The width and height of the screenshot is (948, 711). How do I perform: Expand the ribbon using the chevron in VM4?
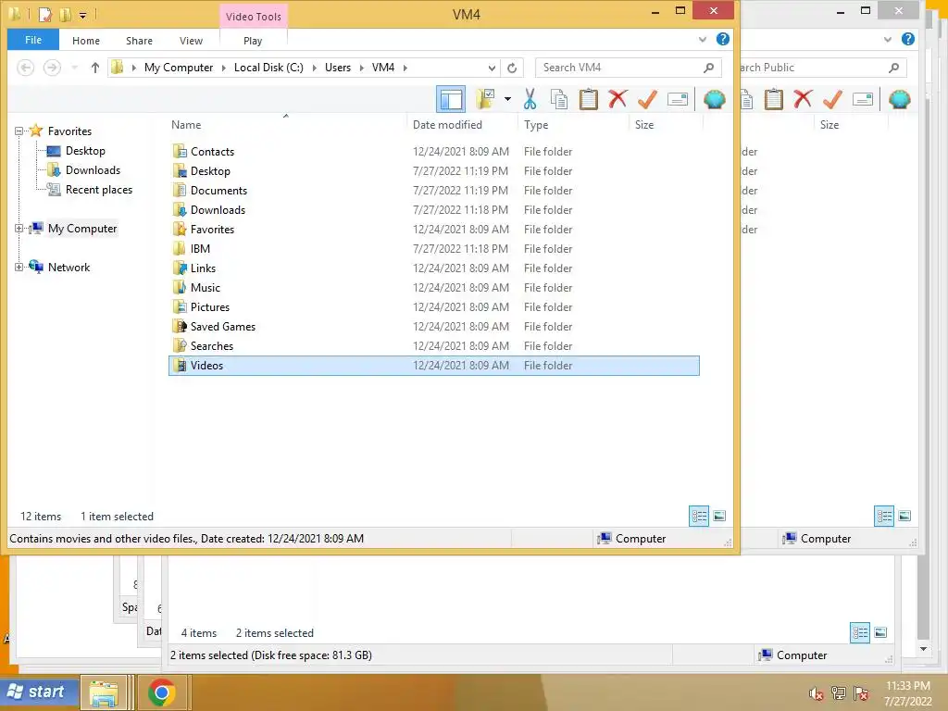click(703, 39)
